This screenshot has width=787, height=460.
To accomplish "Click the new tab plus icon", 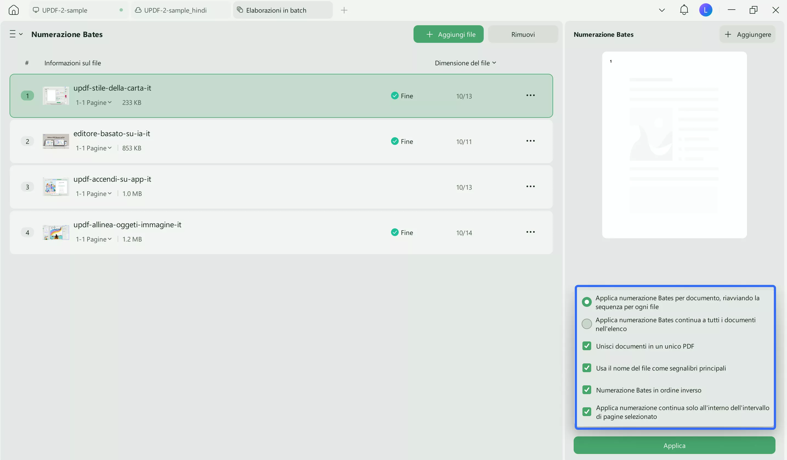I will pos(344,10).
